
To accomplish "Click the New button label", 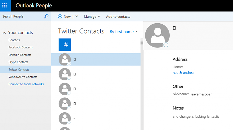I will click(67, 17).
